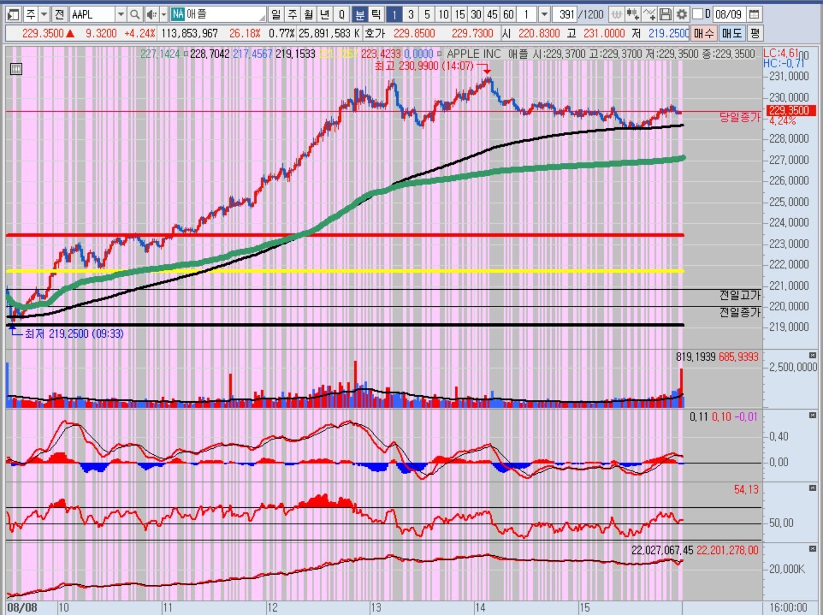Click the red 229,3500 price axis tag
Screen dimensions: 823x615
pyautogui.click(x=790, y=111)
